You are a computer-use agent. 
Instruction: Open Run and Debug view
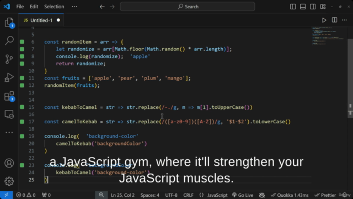pos(9,77)
